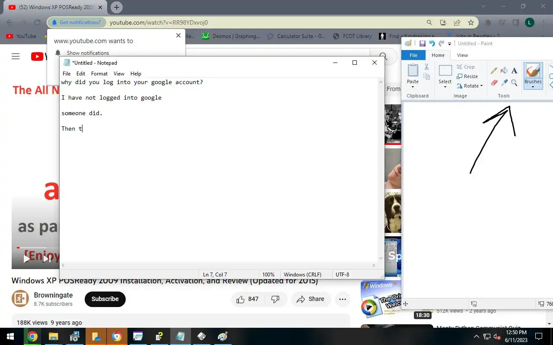Viewport: 553px width, 345px height.
Task: Open the Chrome extensions puzzle icon
Action: pyautogui.click(x=488, y=22)
